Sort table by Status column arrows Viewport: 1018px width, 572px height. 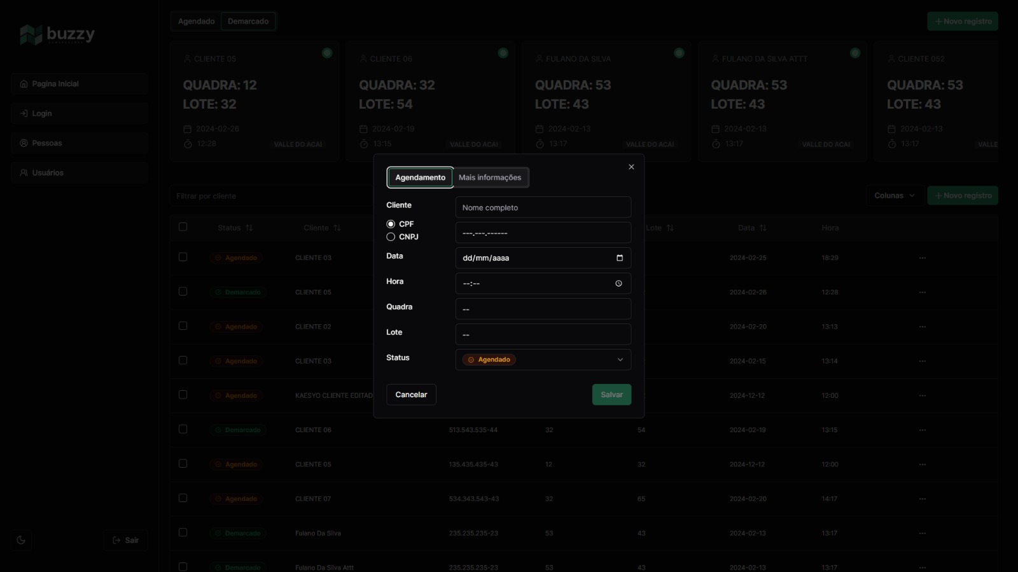[249, 228]
